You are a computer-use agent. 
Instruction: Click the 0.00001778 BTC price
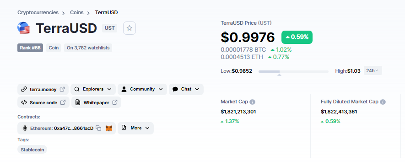point(243,49)
